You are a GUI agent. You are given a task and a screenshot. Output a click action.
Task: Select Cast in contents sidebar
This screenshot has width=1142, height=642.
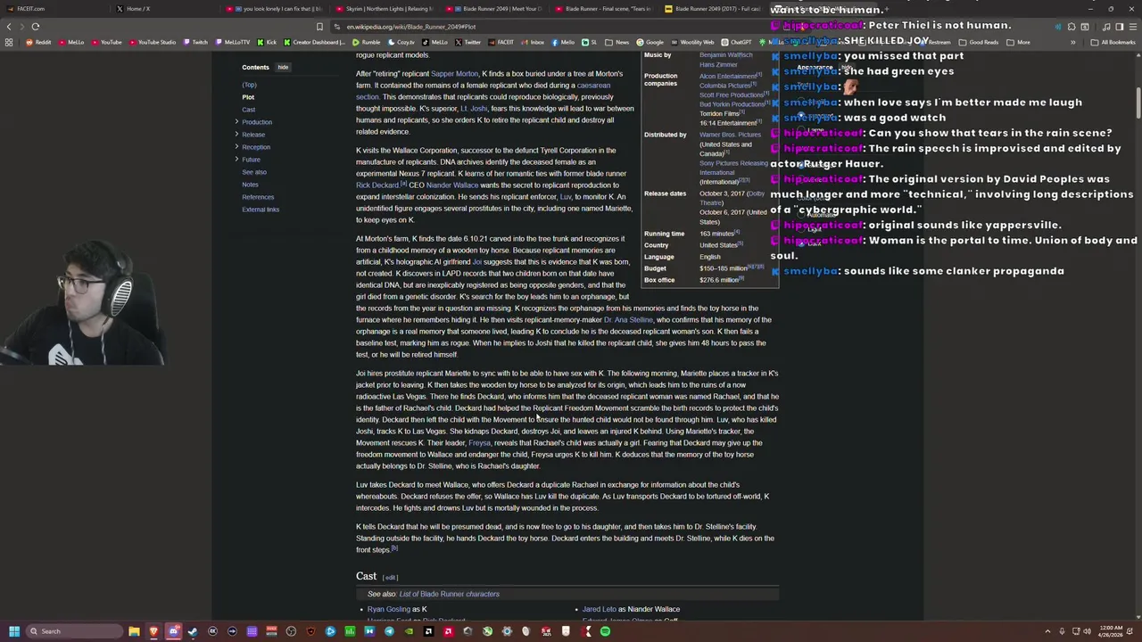[248, 110]
